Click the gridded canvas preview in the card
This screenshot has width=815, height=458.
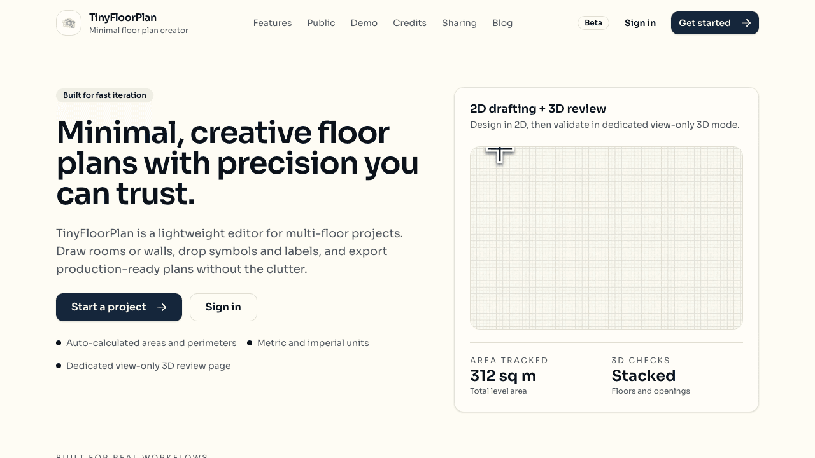click(606, 237)
